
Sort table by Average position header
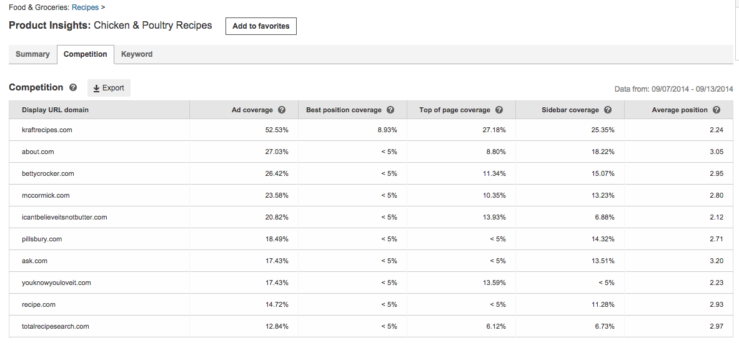(680, 110)
